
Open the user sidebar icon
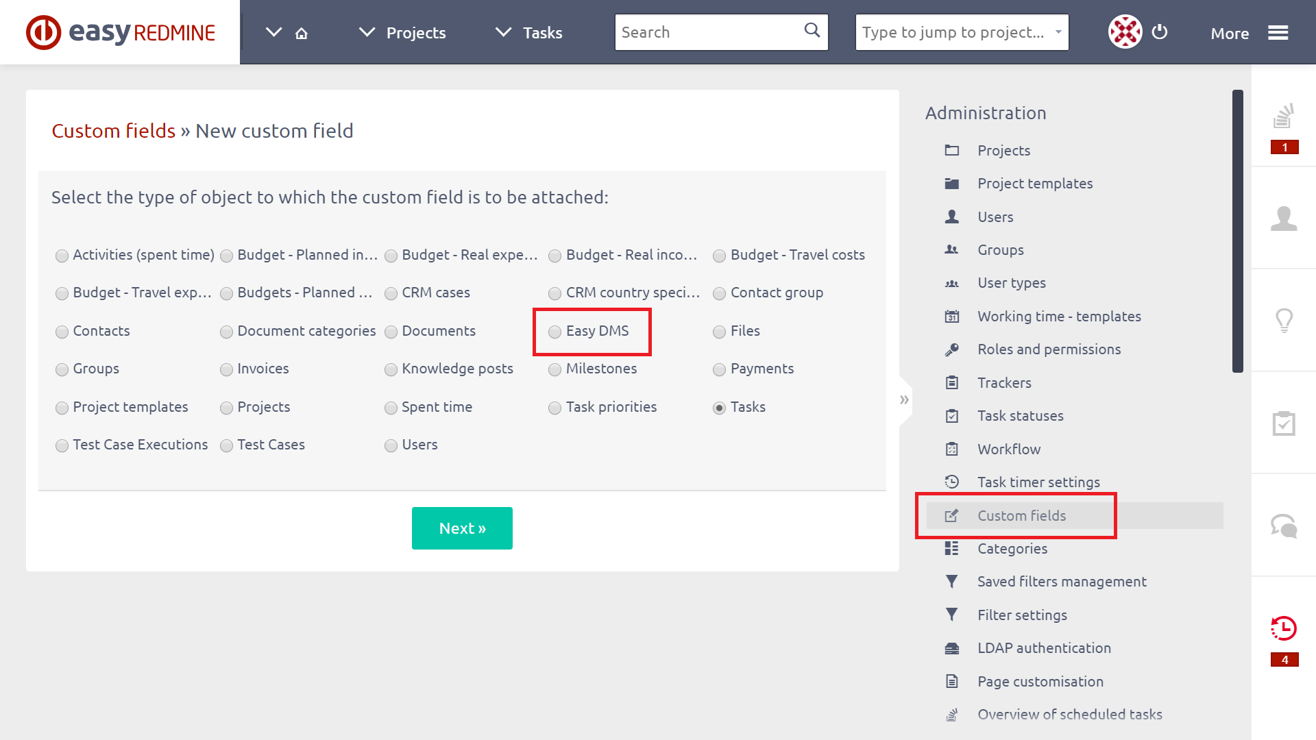click(x=1284, y=219)
